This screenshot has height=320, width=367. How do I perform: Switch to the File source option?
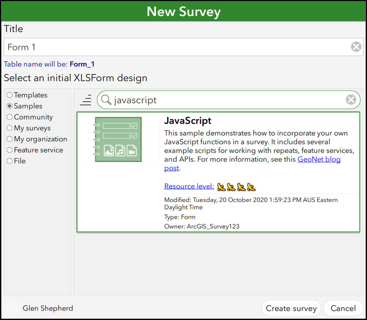[x=9, y=161]
